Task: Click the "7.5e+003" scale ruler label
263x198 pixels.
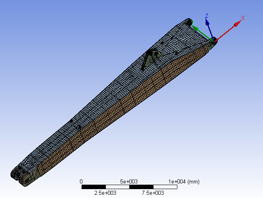Action: 153,193
